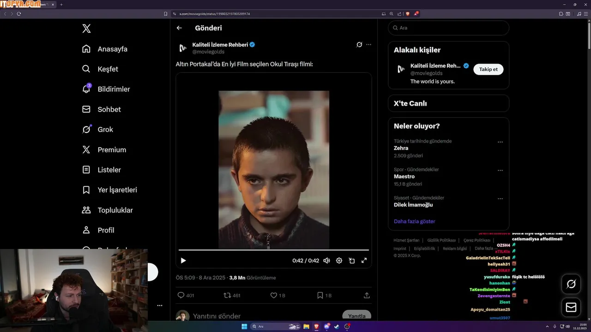Open Gizlilik Politikası link

441,240
